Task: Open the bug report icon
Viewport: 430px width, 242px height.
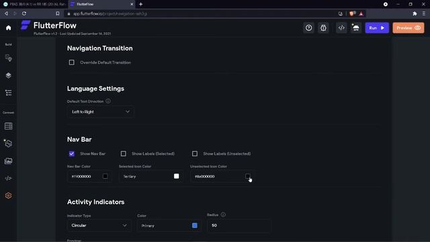Action: (323, 28)
